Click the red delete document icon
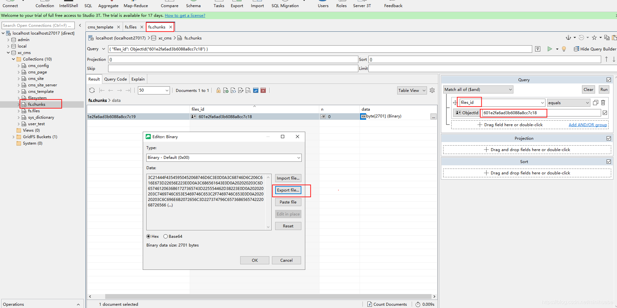This screenshot has height=308, width=617. (263, 90)
